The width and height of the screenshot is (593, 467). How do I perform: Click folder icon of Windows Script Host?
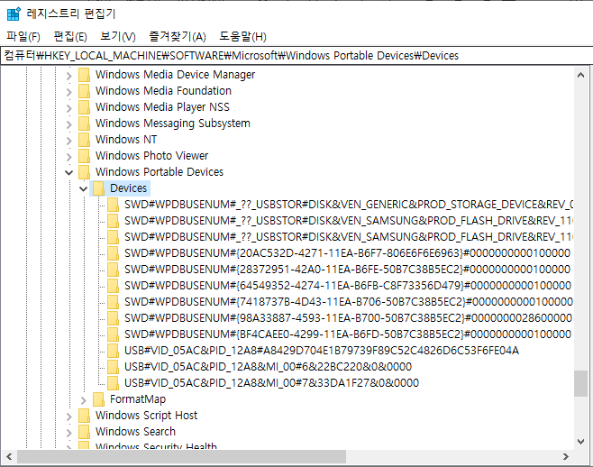(x=84, y=416)
